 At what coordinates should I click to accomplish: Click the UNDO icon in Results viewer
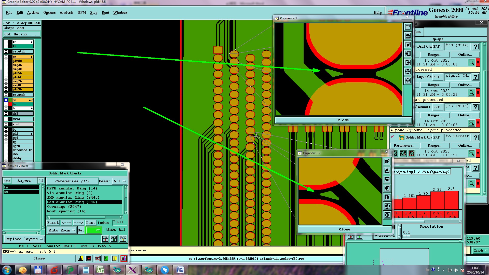pyautogui.click(x=123, y=239)
